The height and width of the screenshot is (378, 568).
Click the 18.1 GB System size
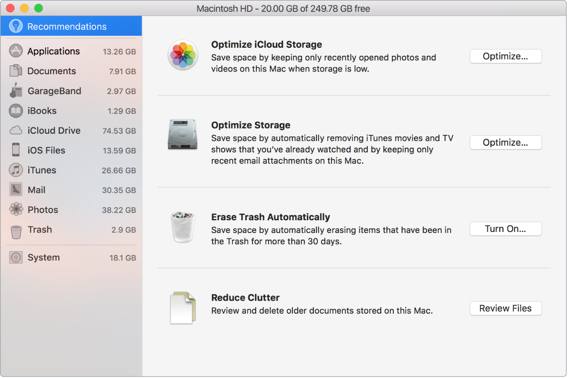coord(123,258)
